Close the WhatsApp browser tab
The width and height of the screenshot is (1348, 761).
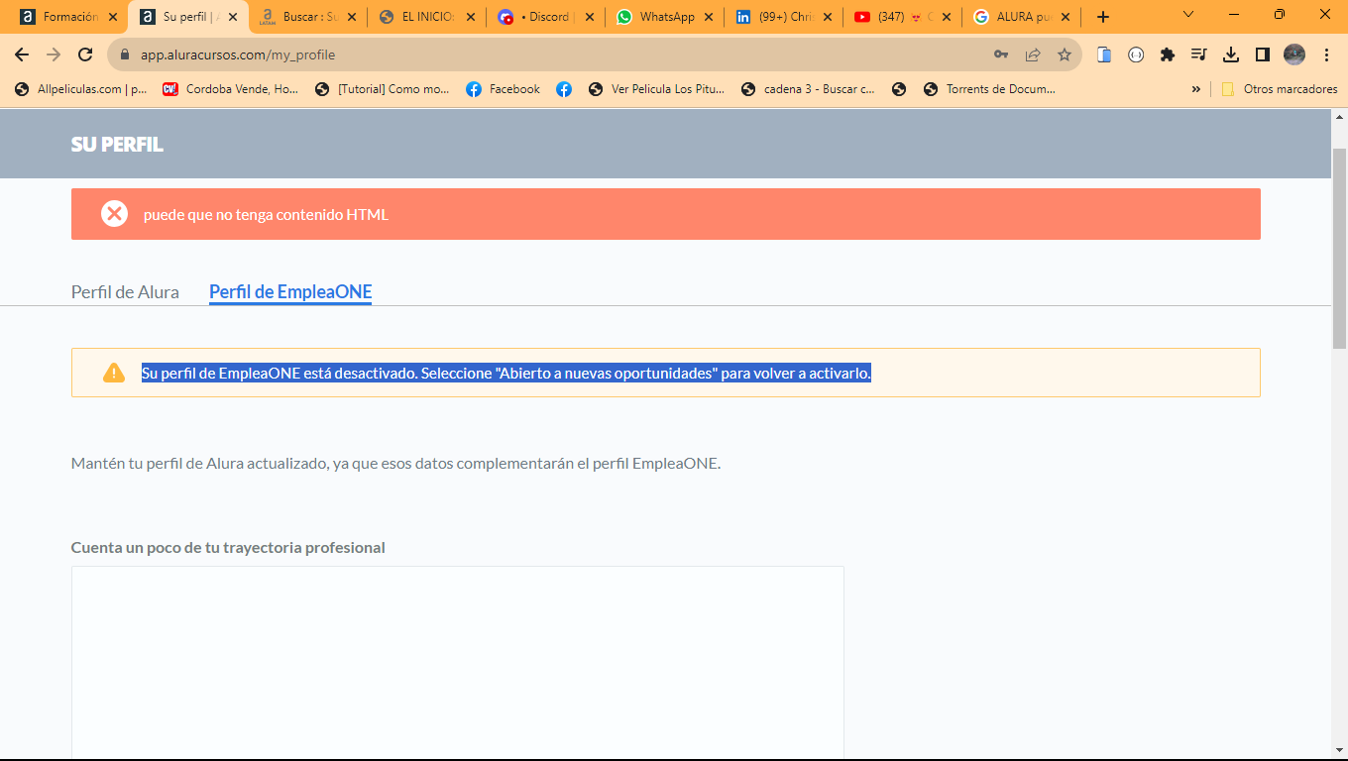pos(709,17)
